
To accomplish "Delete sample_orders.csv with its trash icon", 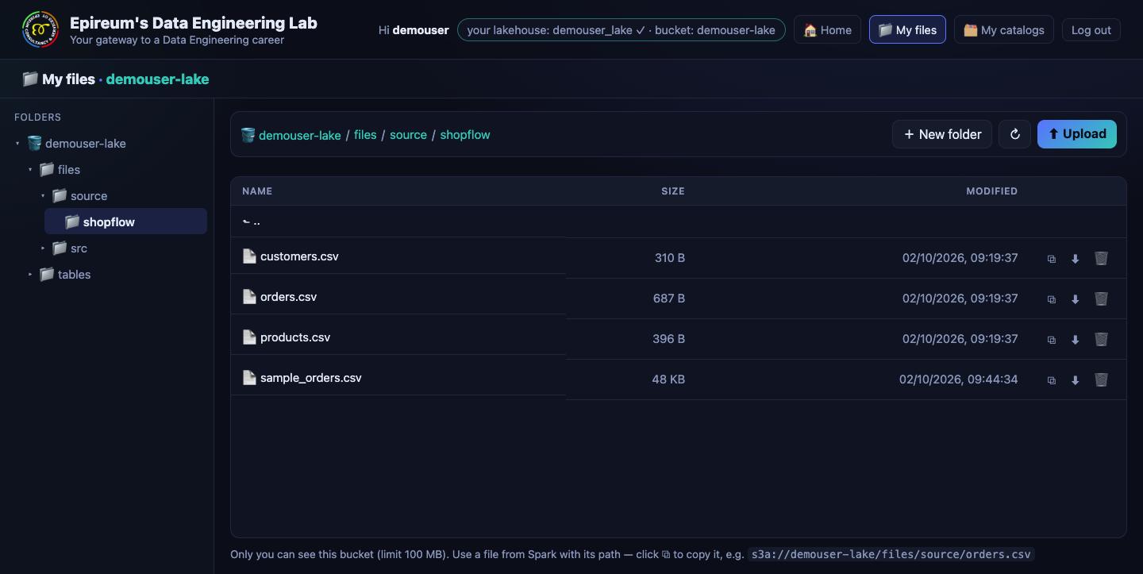I will pyautogui.click(x=1101, y=379).
